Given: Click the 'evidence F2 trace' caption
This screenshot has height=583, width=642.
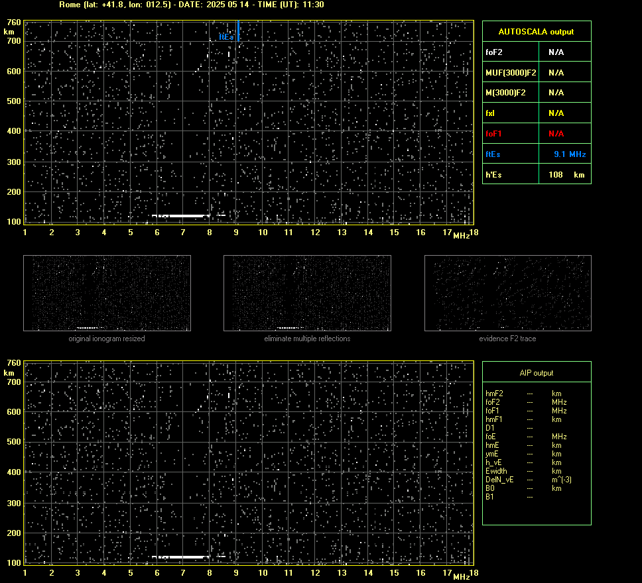Looking at the screenshot, I should coord(507,339).
